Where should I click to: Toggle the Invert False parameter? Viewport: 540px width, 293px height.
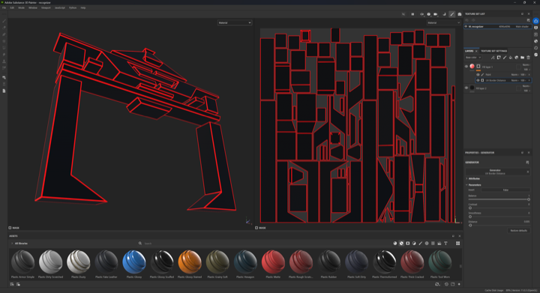tap(505, 190)
